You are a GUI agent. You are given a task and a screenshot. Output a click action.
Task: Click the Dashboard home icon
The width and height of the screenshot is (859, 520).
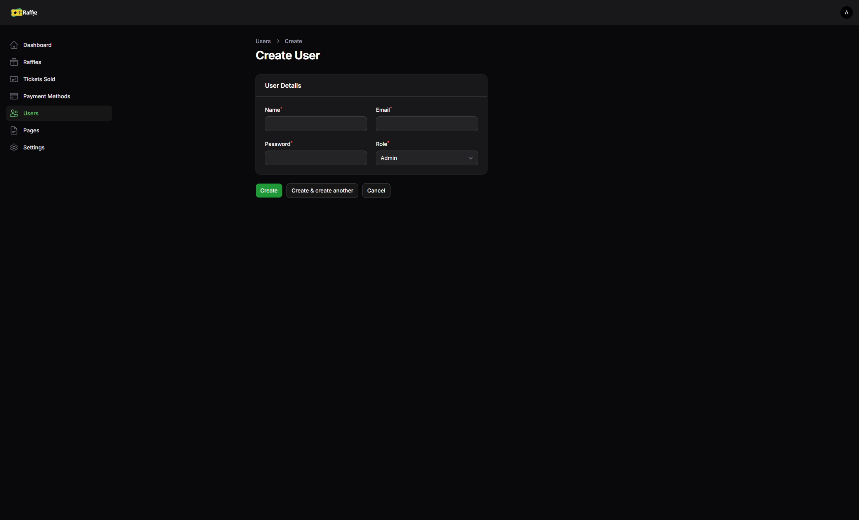(x=14, y=45)
